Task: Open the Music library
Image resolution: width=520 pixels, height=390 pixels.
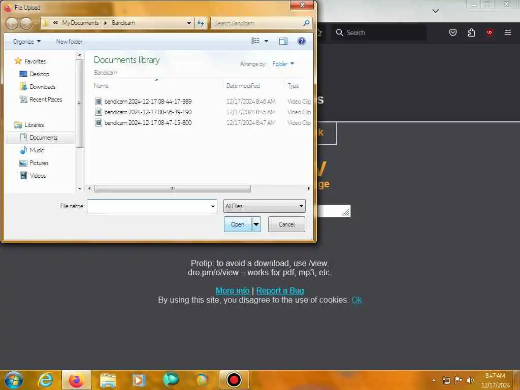Action: coord(32,150)
